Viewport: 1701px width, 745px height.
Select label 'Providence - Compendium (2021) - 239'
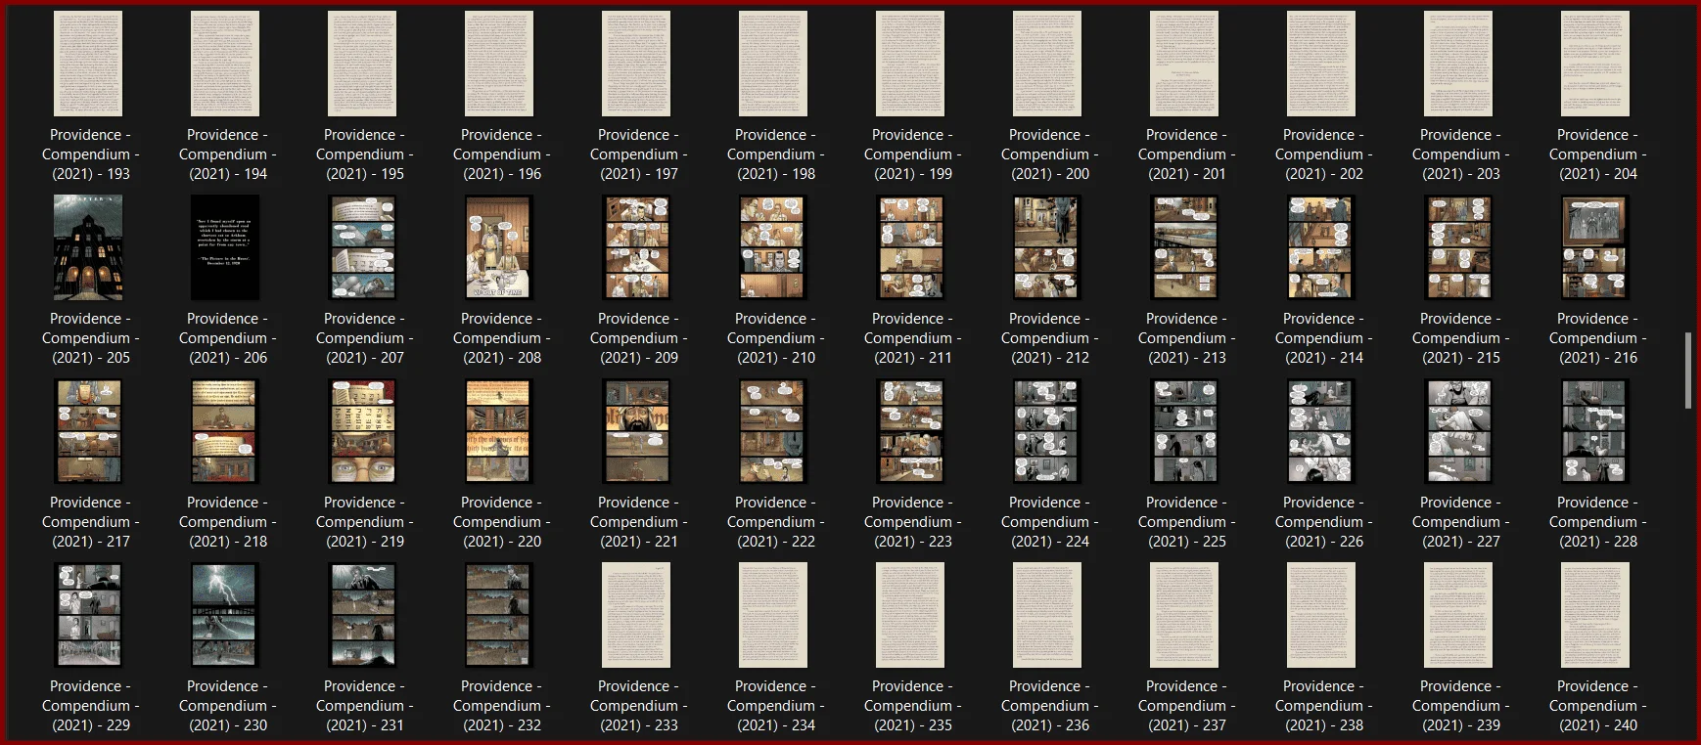tap(1460, 706)
